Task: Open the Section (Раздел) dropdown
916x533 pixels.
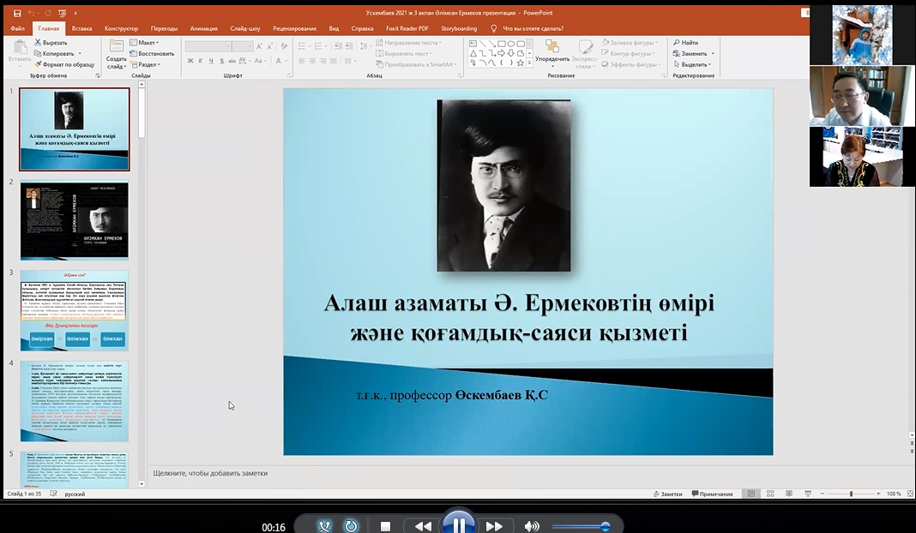Action: 146,64
